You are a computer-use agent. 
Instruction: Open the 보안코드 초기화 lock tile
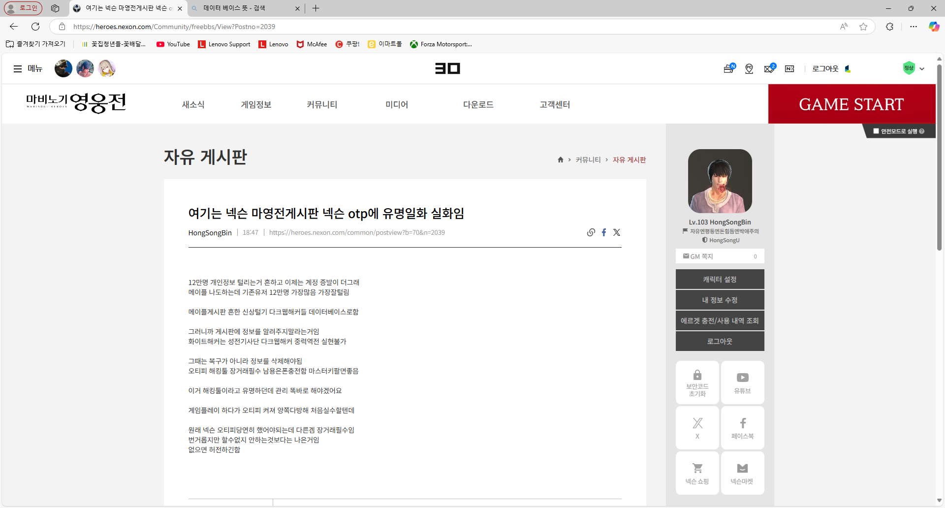click(x=697, y=382)
